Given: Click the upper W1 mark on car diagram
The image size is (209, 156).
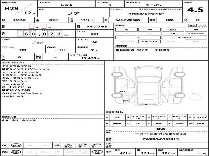Looking at the screenshot, I should (122, 91).
